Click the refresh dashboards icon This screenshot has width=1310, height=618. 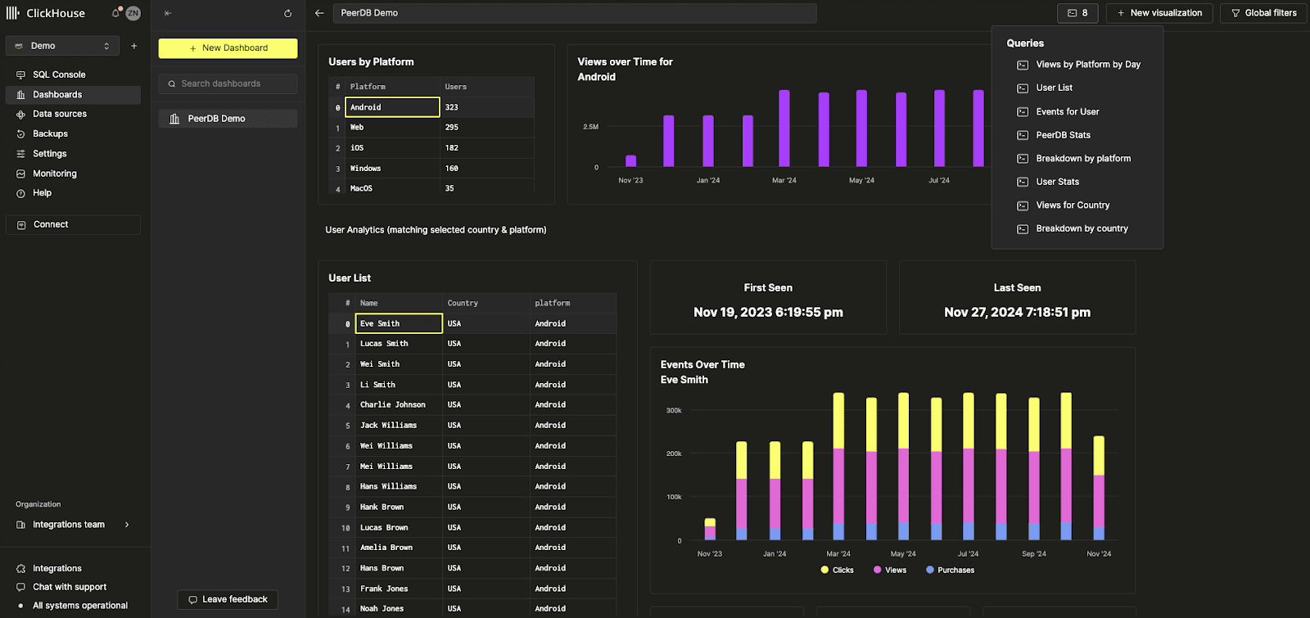(287, 13)
